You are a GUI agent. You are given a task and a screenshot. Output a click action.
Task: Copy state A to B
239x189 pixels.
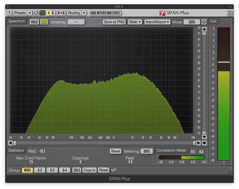point(61,13)
